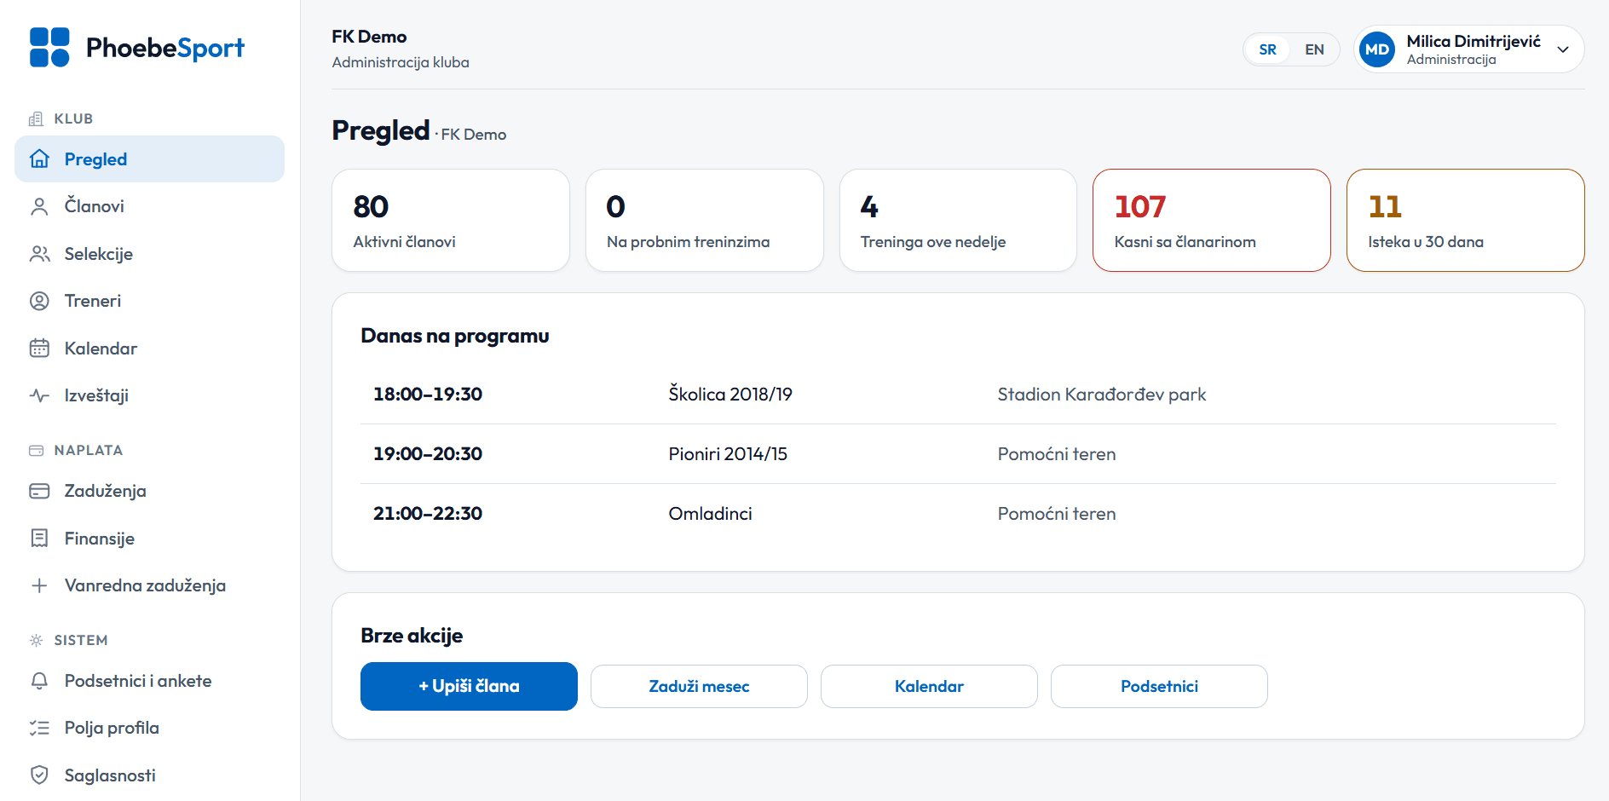Click the NAPLATA section header
The image size is (1609, 801).
tap(88, 450)
